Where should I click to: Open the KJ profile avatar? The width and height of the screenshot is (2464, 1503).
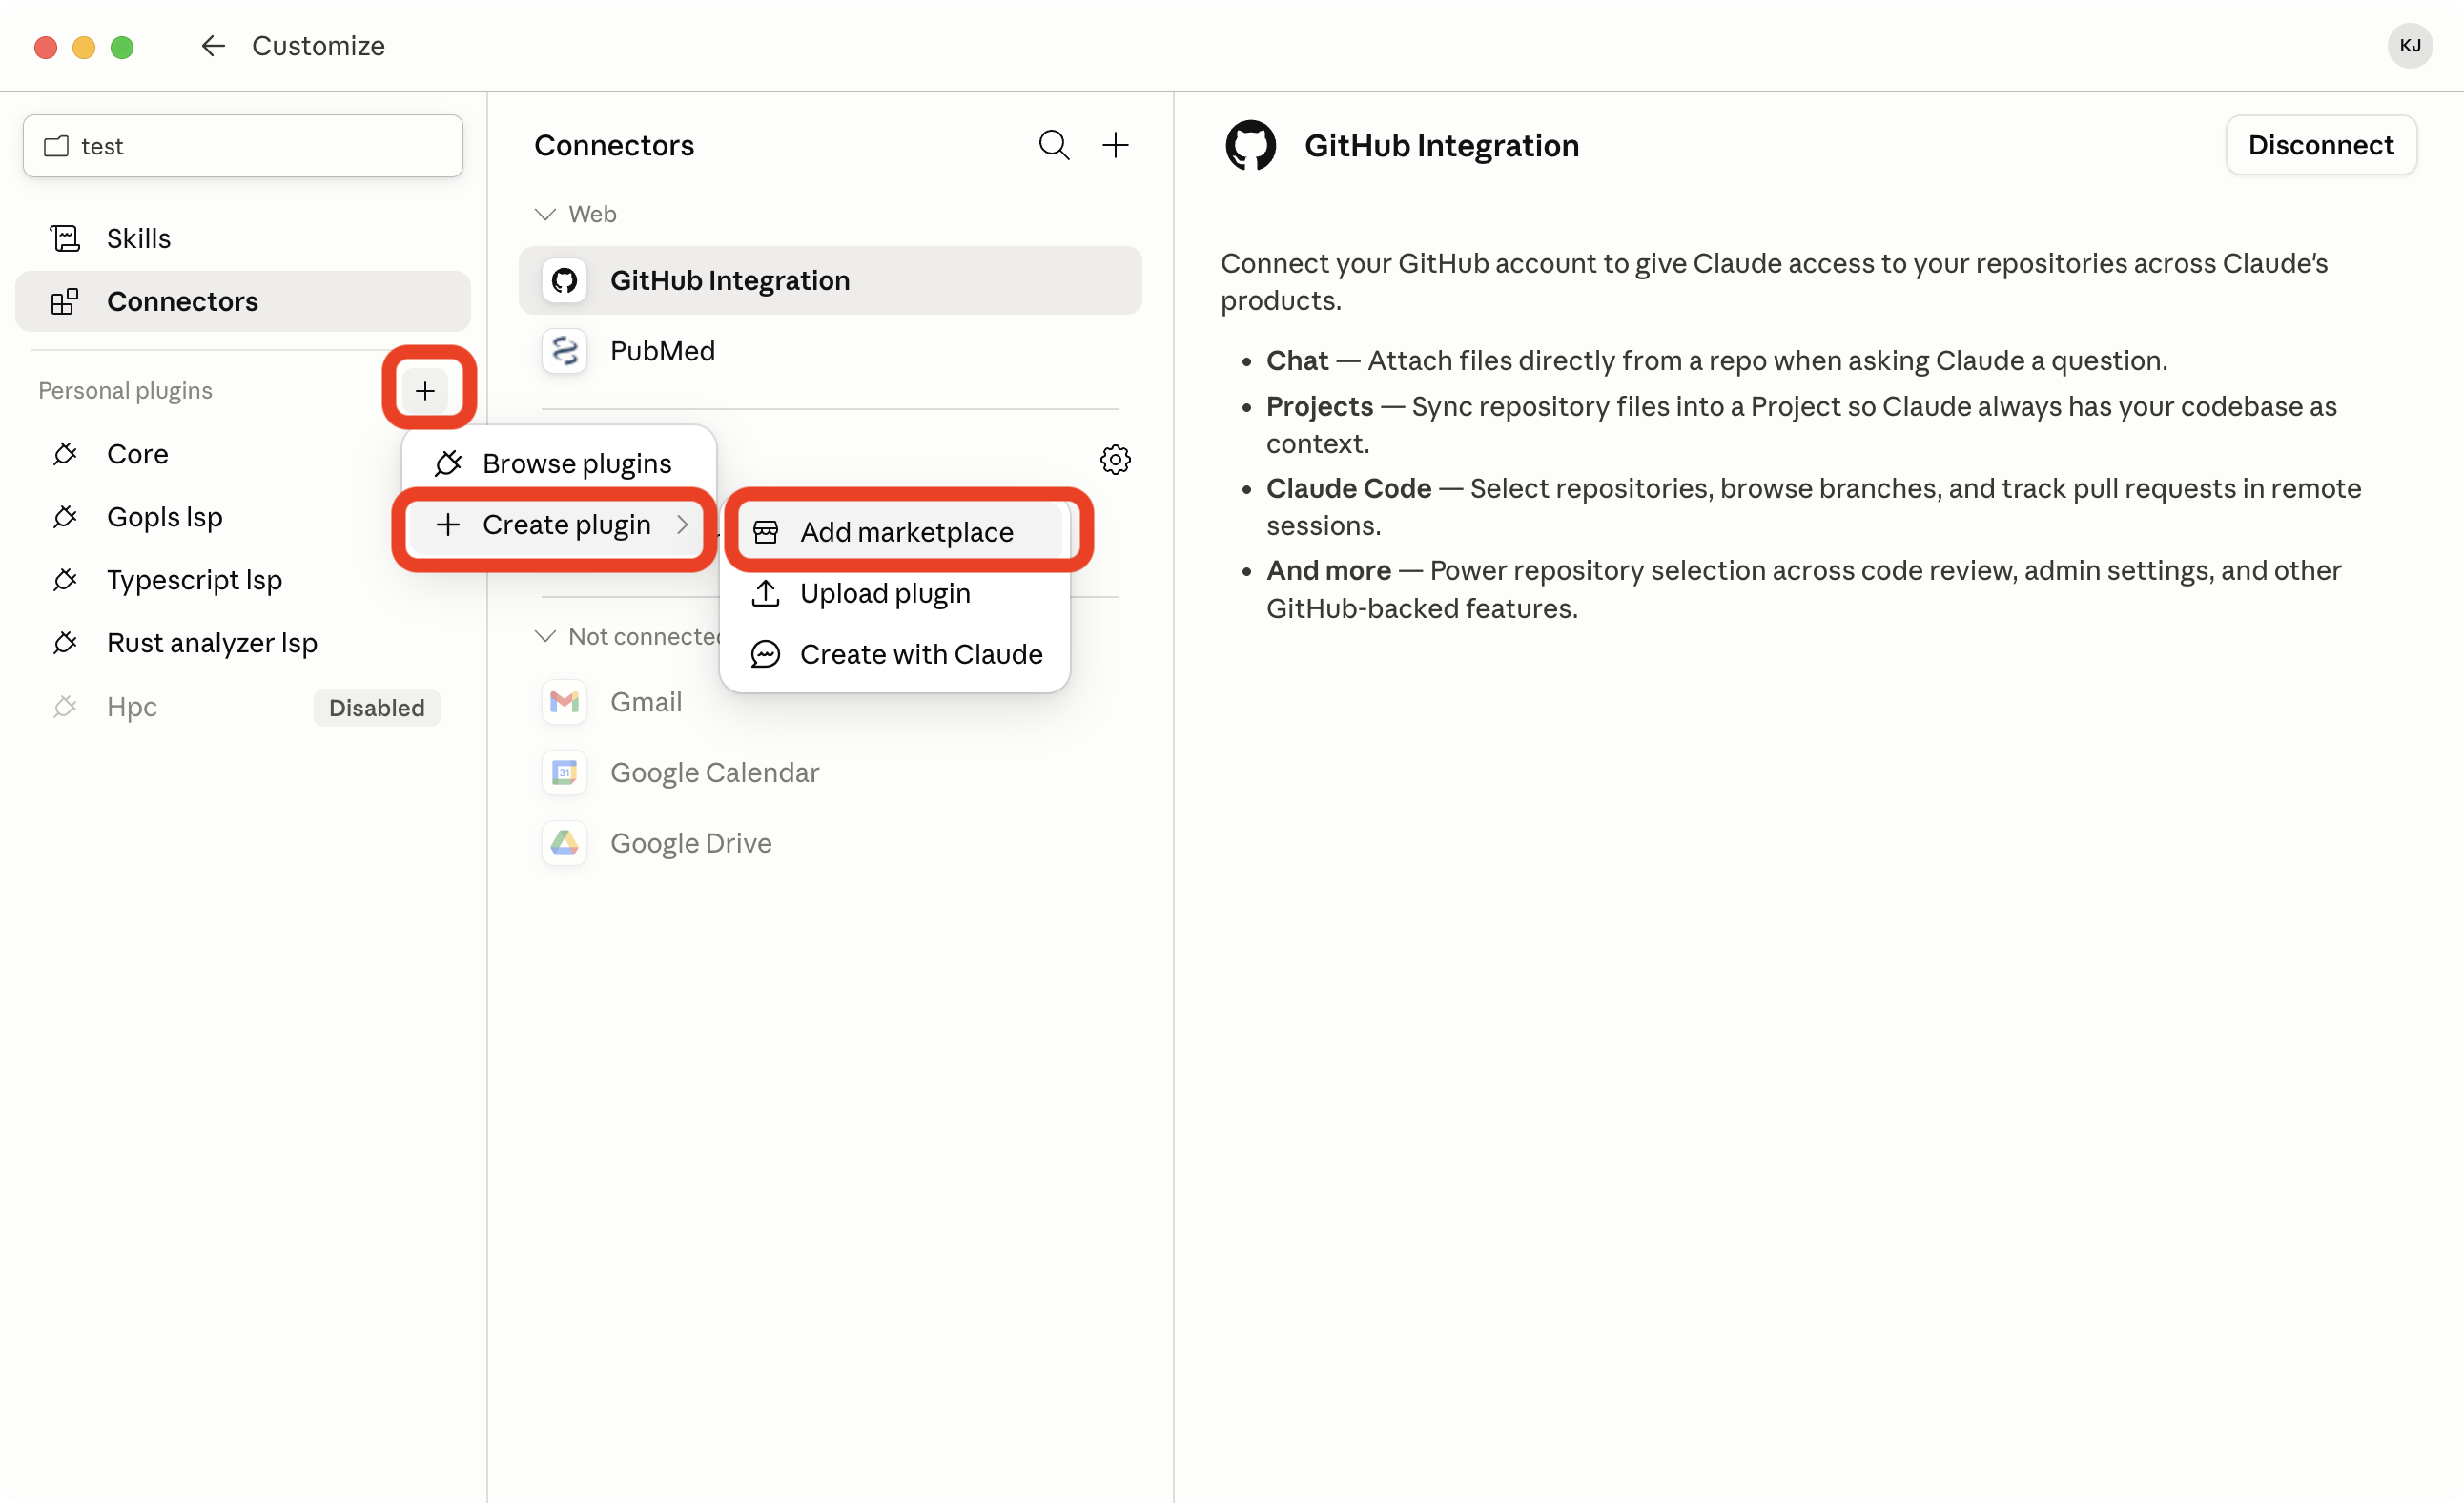pyautogui.click(x=2409, y=46)
